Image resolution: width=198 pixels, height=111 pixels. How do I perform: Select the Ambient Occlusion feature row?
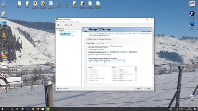click(112, 72)
